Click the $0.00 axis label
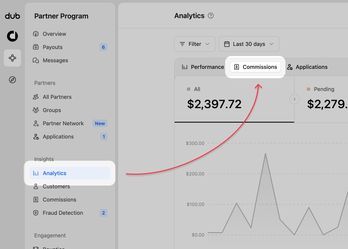Image resolution: width=348 pixels, height=249 pixels. click(x=198, y=235)
